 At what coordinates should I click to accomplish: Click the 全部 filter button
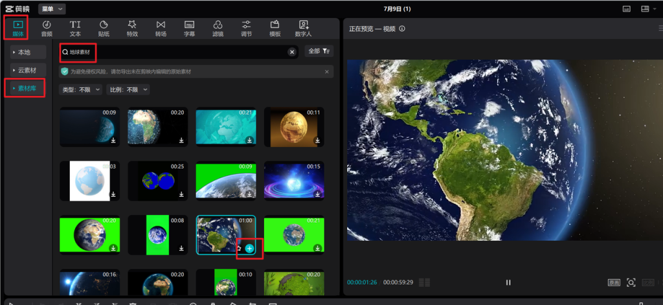pos(319,51)
